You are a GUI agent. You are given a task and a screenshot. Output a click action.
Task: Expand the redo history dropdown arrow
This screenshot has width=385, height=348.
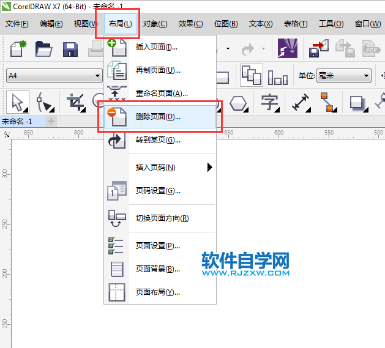pyautogui.click(x=263, y=48)
